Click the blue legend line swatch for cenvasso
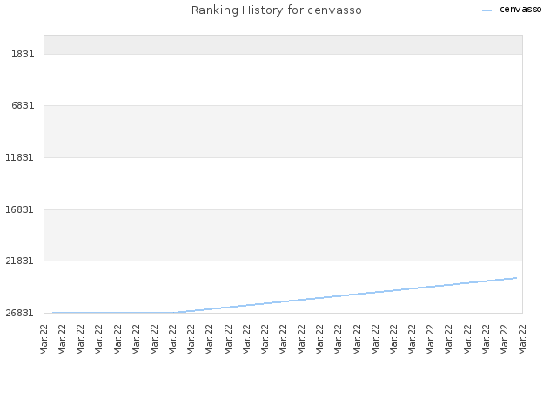 coord(487,10)
